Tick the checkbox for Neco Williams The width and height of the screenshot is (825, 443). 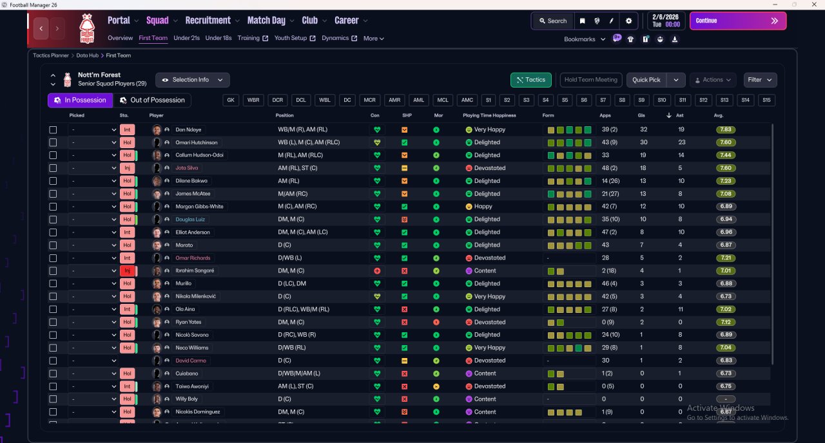[53, 348]
